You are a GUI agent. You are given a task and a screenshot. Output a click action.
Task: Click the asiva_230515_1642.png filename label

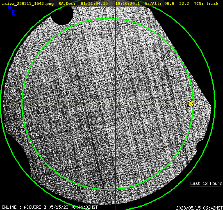28,3
